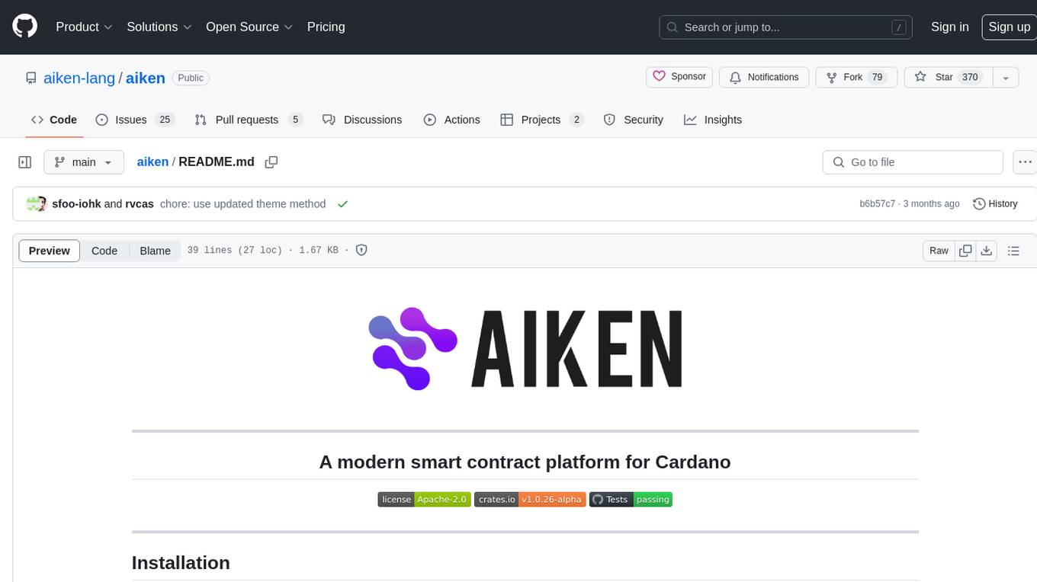Open the main branch selector
Viewport: 1037px width, 582px height.
tap(83, 162)
